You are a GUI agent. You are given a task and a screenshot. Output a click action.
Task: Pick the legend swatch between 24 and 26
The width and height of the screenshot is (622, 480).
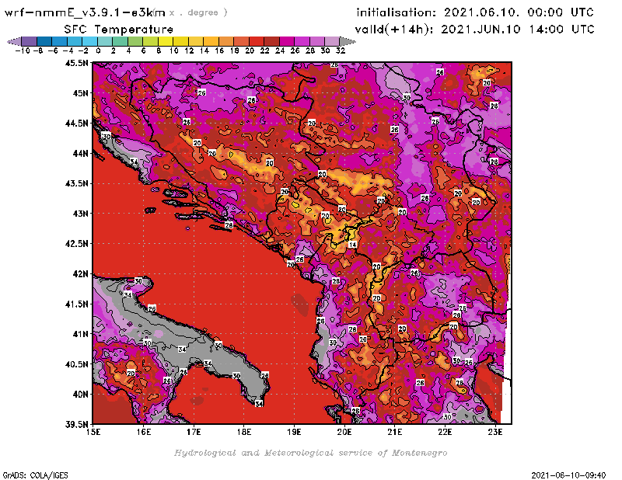click(287, 41)
